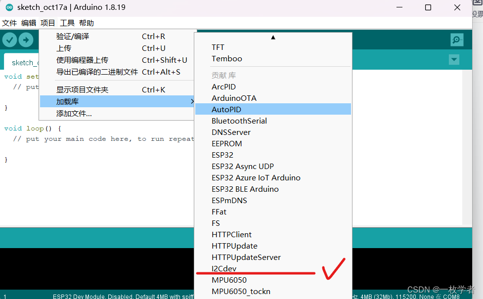Open the 文件 menu
The image size is (483, 299).
coord(9,23)
